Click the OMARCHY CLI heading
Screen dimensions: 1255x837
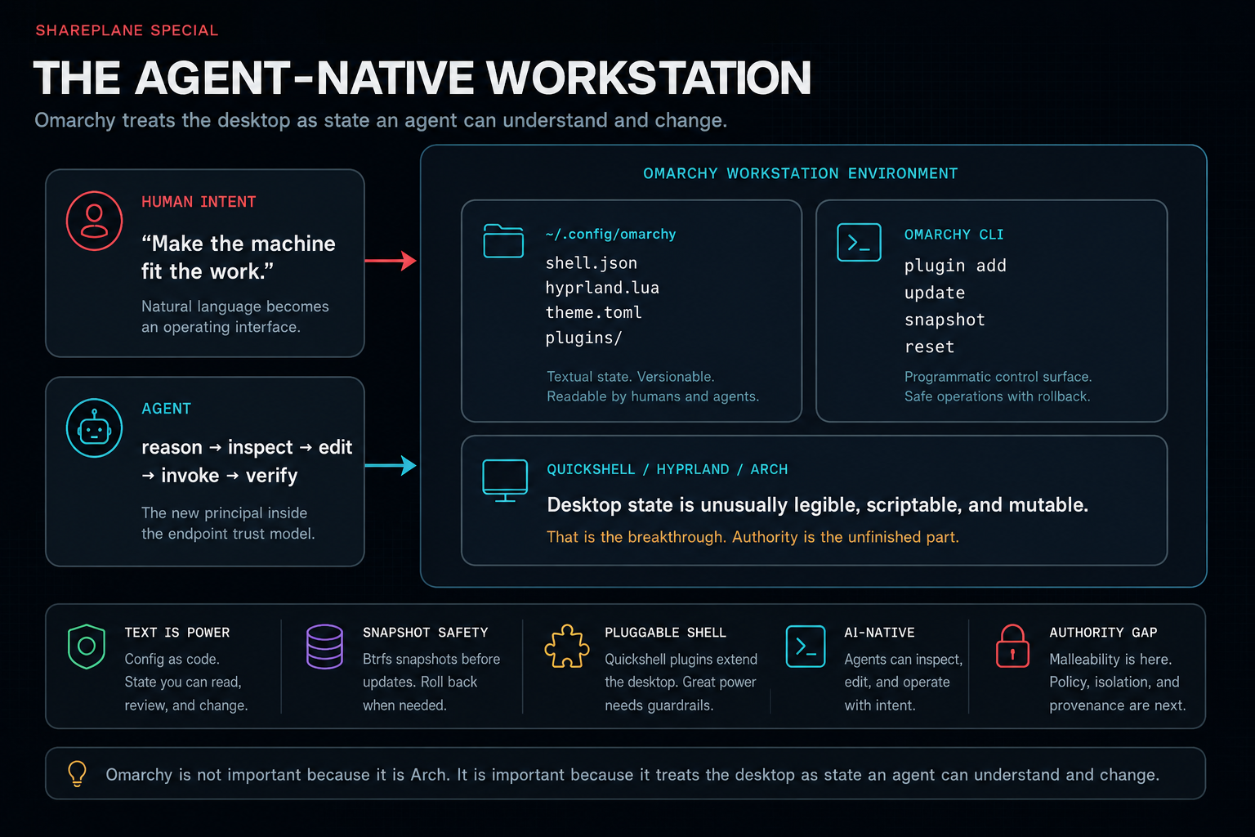(954, 235)
